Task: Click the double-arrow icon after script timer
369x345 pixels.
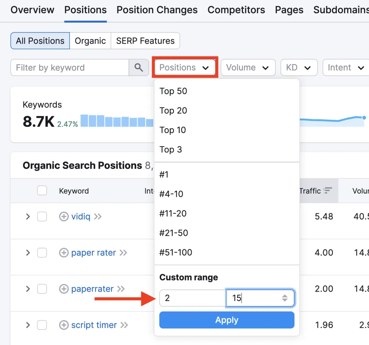Action: point(124,325)
